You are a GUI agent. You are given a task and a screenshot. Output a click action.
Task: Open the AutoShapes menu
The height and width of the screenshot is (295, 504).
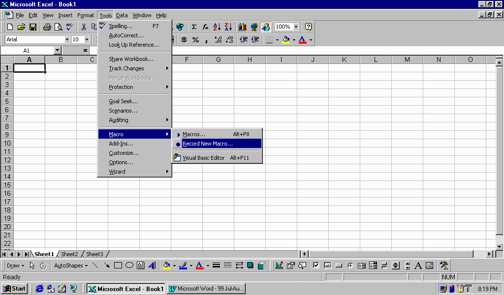coord(71,265)
